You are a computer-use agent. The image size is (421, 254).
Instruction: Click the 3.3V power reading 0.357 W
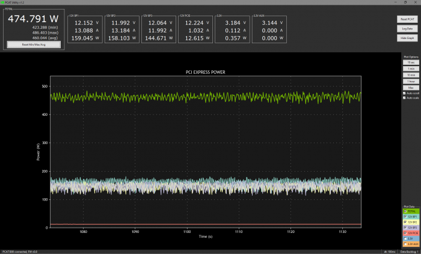coord(236,38)
